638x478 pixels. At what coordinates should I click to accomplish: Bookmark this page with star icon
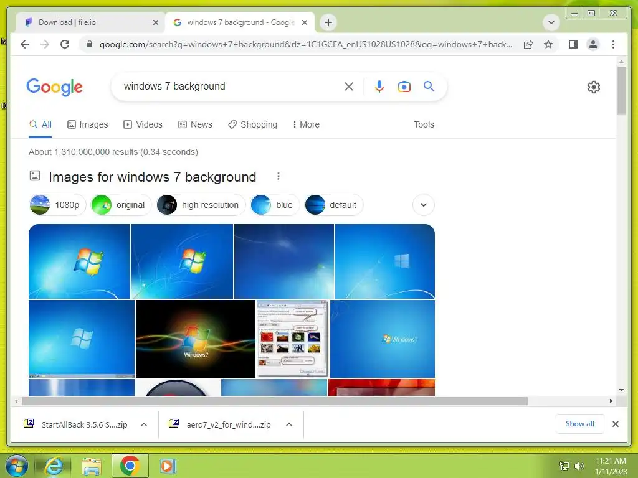coord(548,44)
